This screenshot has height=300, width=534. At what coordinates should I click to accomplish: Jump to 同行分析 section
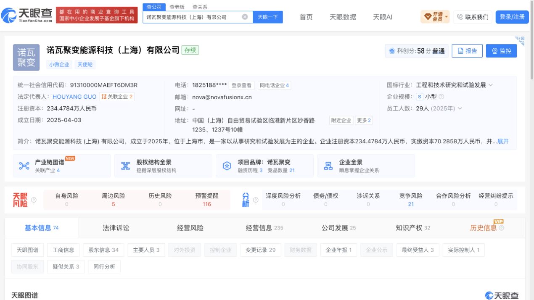pyautogui.click(x=104, y=267)
